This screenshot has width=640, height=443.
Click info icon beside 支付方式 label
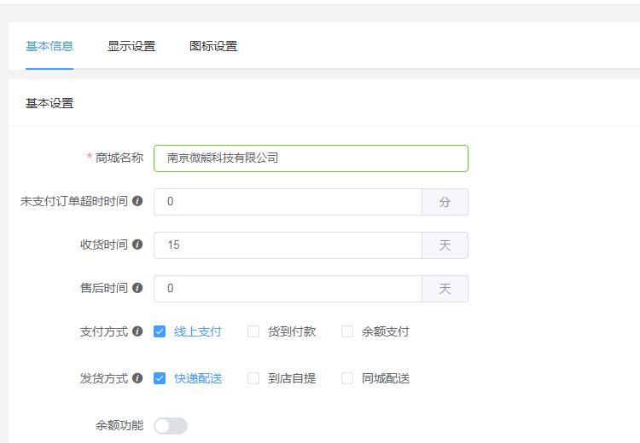137,331
